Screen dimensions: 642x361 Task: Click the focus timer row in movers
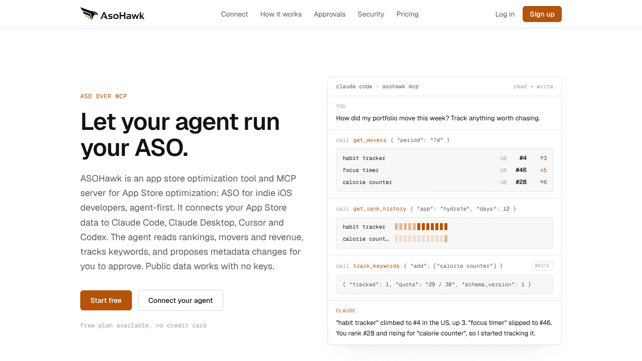tap(444, 170)
